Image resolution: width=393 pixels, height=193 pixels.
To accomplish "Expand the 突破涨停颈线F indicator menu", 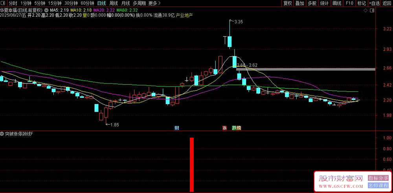I will 2,134.
